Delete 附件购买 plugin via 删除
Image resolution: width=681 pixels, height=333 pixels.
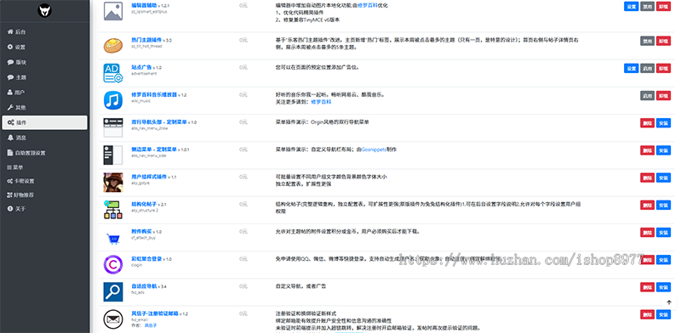tap(647, 233)
